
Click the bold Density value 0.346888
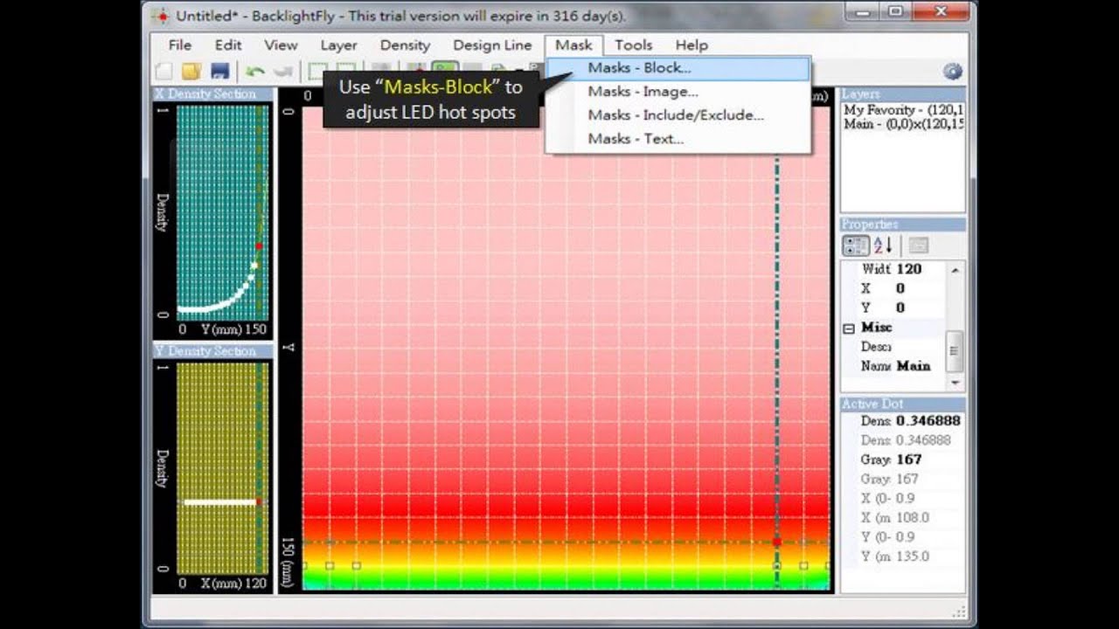[x=928, y=421]
